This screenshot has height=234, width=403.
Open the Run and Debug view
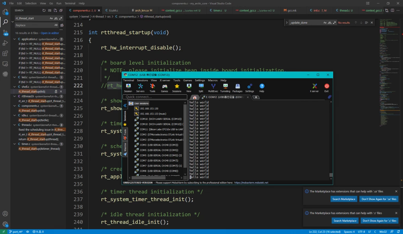click(5, 43)
